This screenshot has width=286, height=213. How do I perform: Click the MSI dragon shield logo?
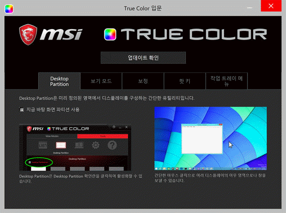point(28,34)
